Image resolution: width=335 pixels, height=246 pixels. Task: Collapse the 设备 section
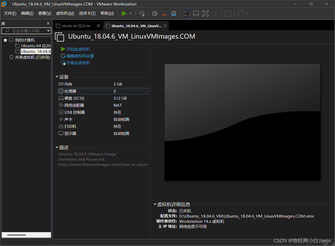click(57, 77)
